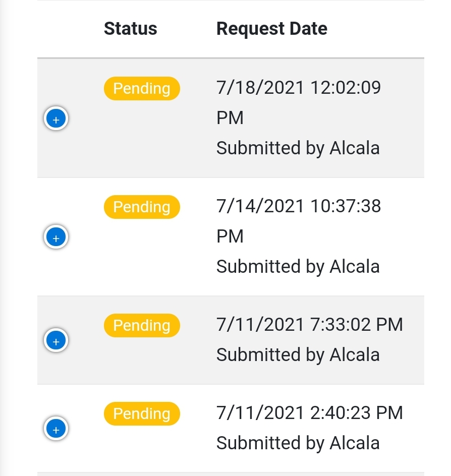Viewport: 451px width, 476px height.
Task: Expand the 7/11/2021 7:33:02 PM request row
Action: click(x=56, y=340)
